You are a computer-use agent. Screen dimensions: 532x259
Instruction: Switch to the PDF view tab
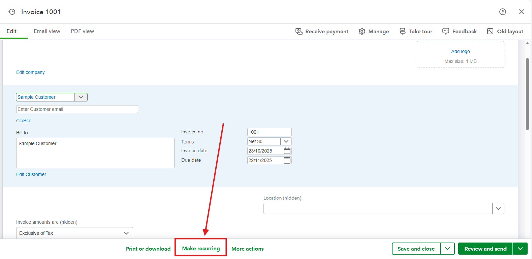(x=82, y=31)
